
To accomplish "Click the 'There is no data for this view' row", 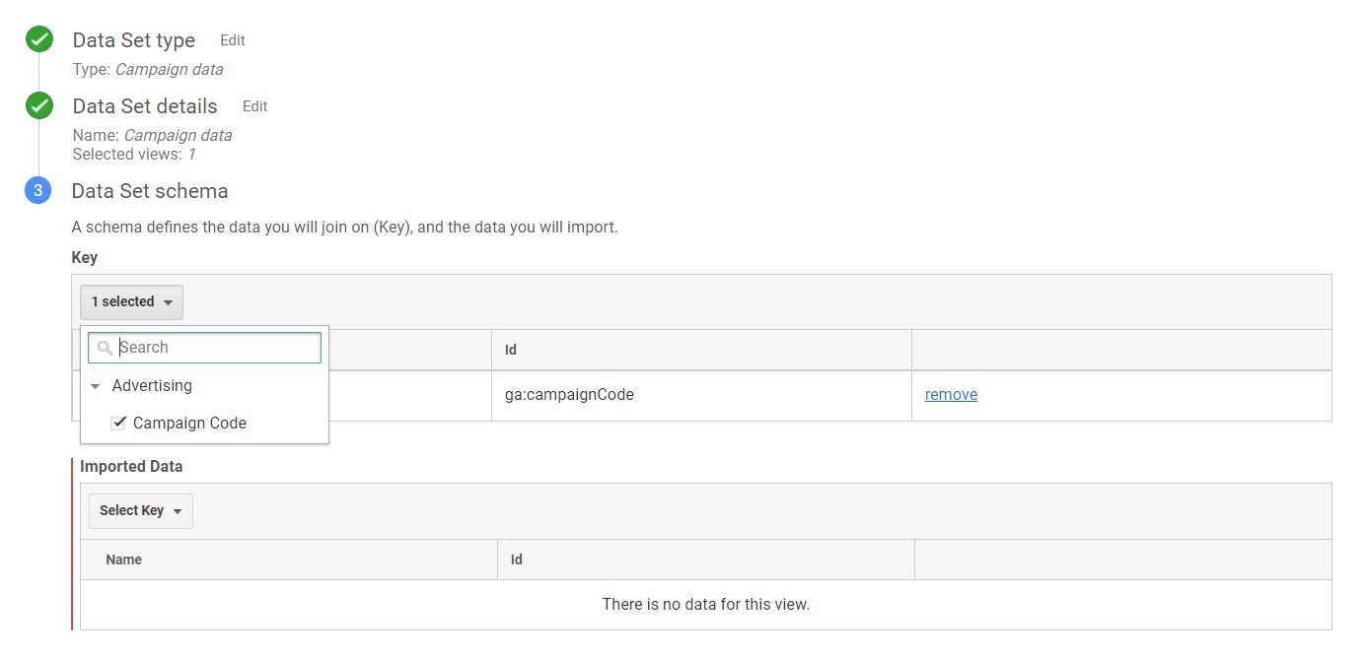I will [705, 604].
